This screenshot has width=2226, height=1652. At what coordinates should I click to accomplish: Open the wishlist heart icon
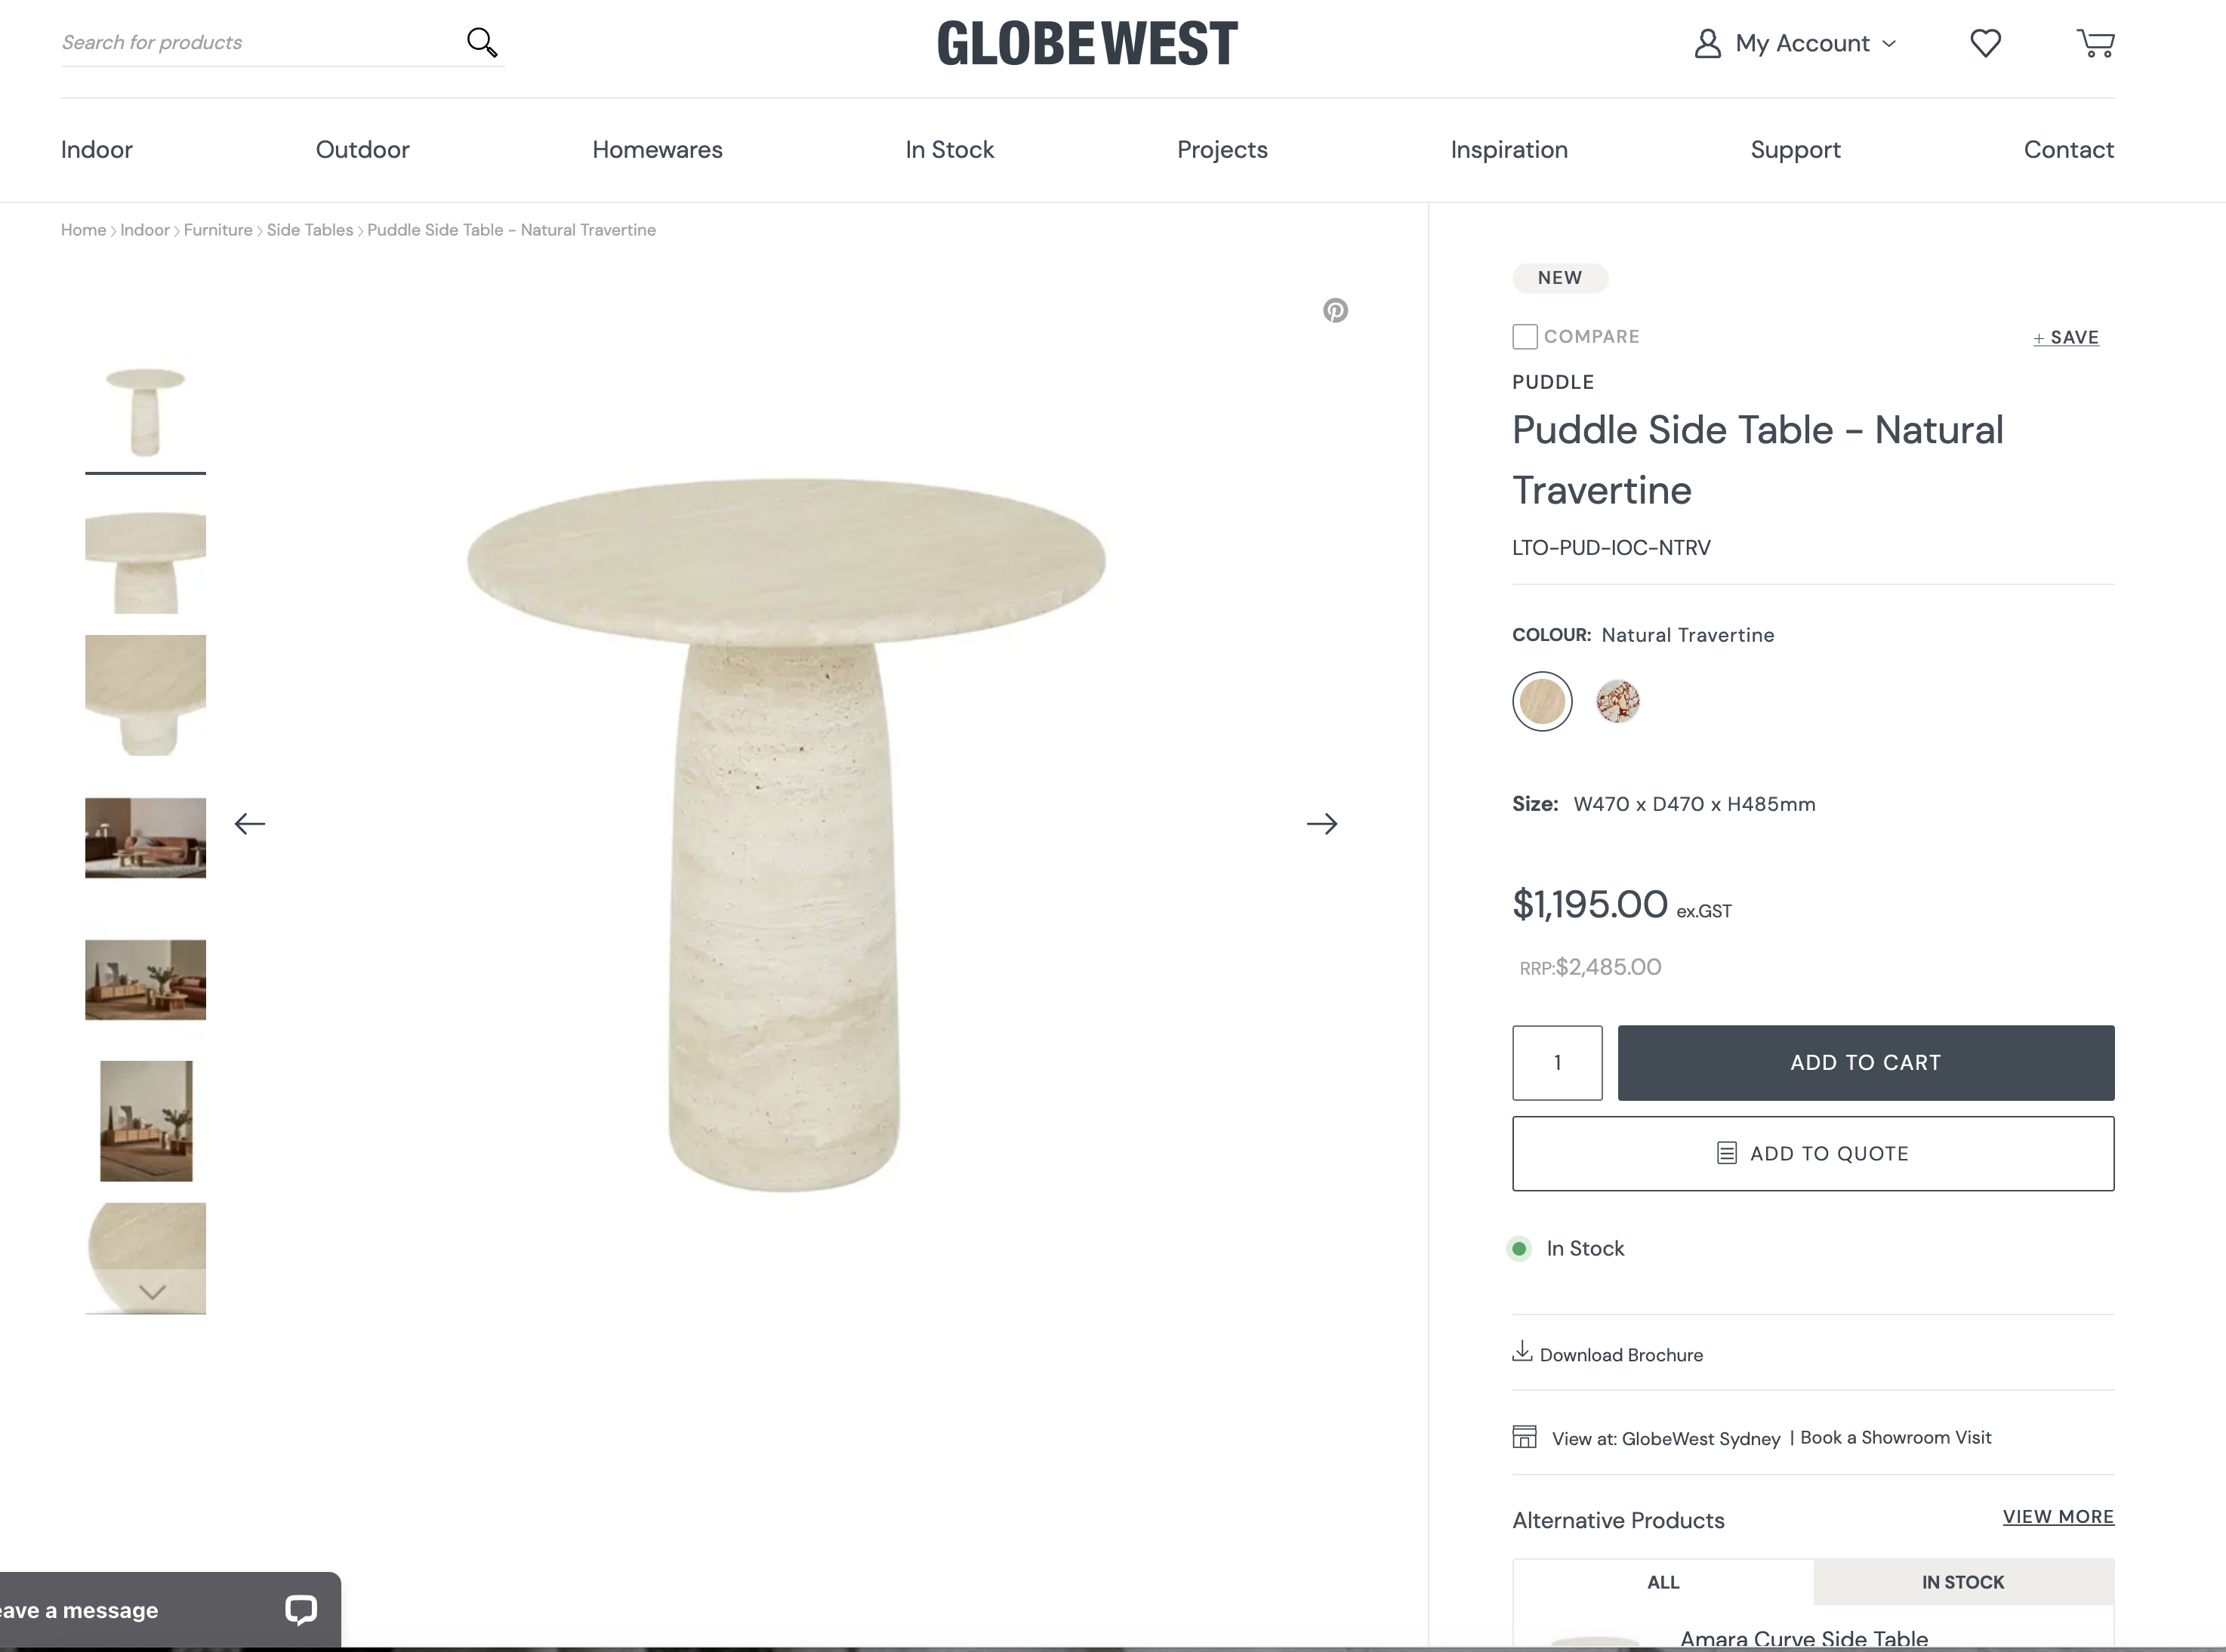1985,43
